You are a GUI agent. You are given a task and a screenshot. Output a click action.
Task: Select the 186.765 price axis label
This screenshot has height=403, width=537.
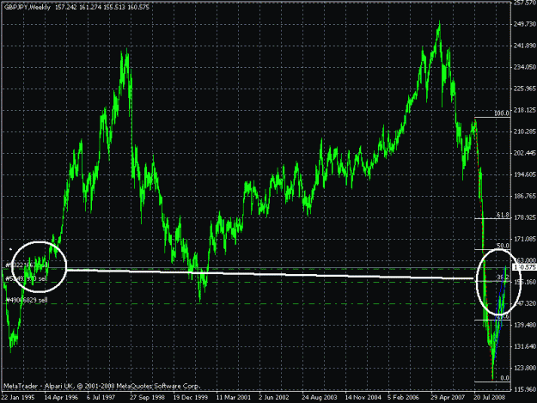pos(524,196)
